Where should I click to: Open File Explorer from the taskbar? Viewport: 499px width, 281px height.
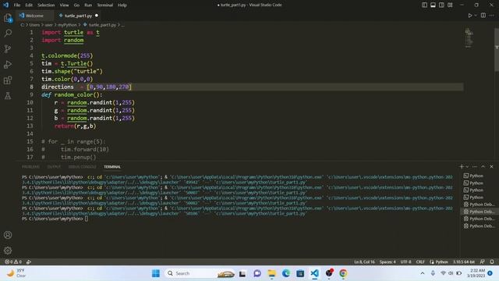(x=271, y=273)
